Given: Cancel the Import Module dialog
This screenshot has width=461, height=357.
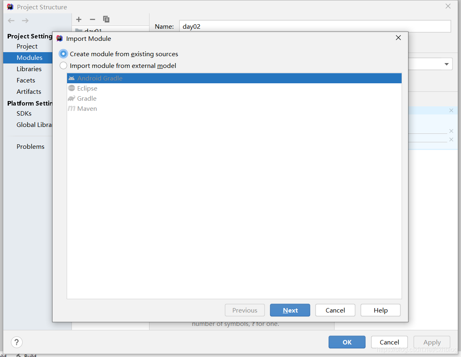Looking at the screenshot, I should pyautogui.click(x=335, y=310).
